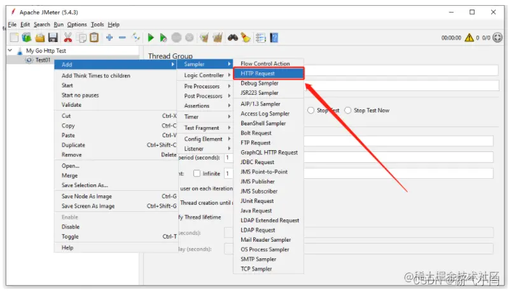Click the My Go Http Test flask icon
The height and width of the screenshot is (292, 509).
pos(20,51)
